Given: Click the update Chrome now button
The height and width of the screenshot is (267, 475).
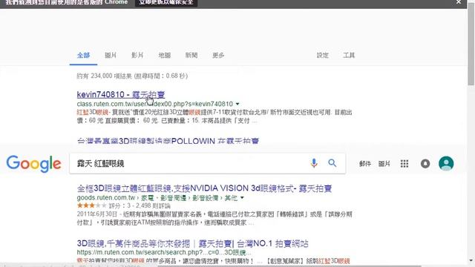Looking at the screenshot, I should pos(166,2).
